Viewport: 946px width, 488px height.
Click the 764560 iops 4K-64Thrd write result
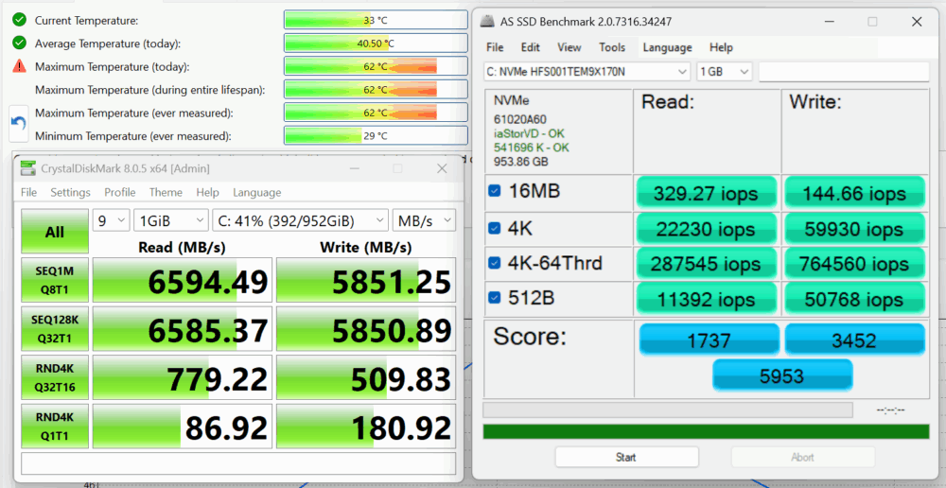tap(854, 264)
